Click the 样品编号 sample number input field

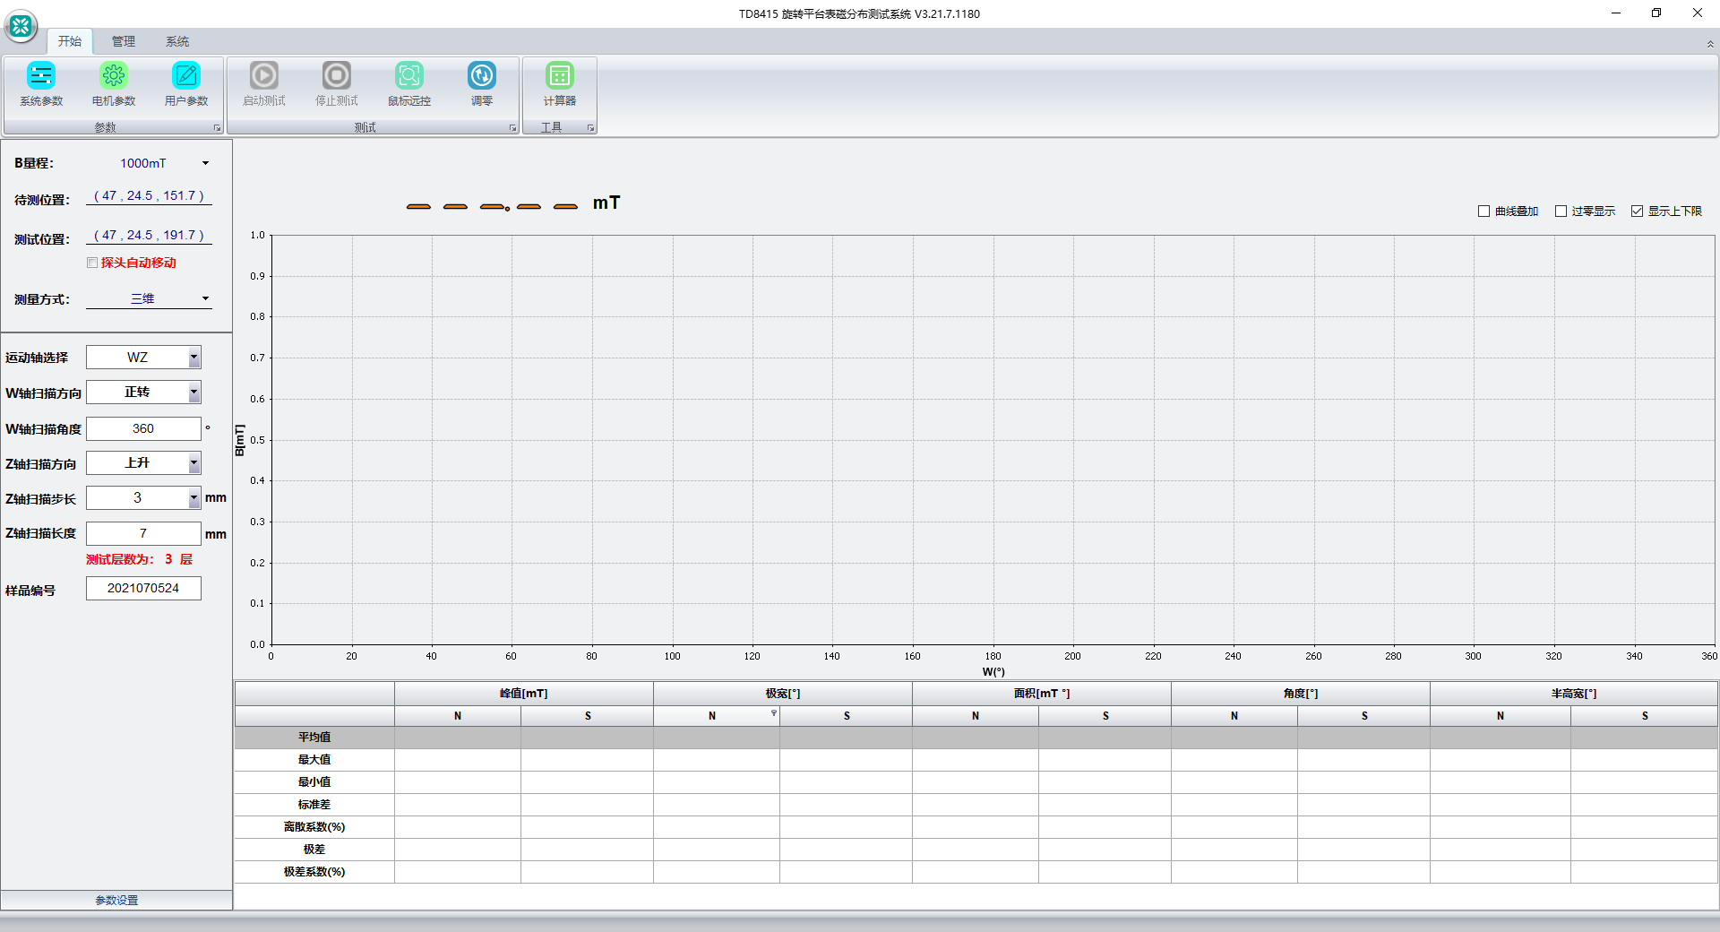tap(143, 589)
